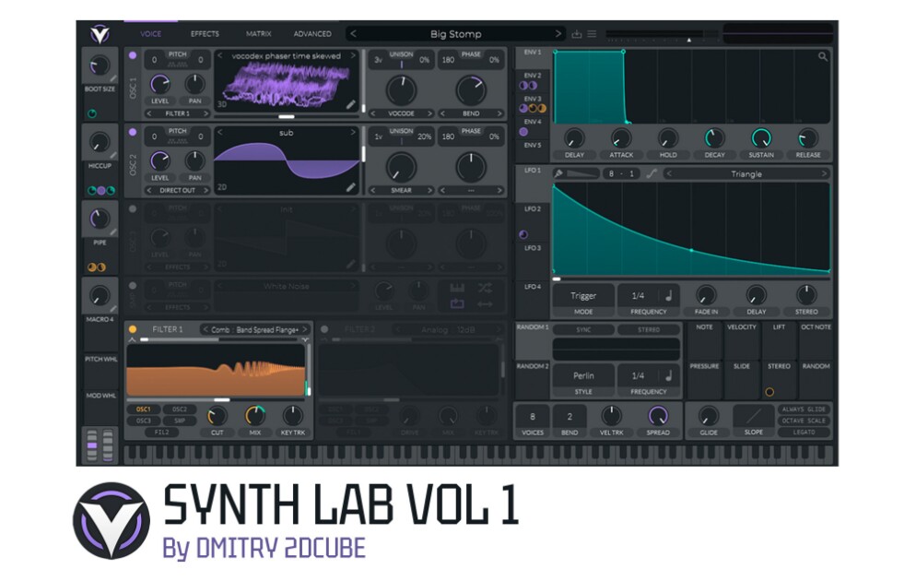Screen dimensions: 916x581
Task: Open the Comb : Band Spread Flange+ filter selector
Action: click(x=254, y=329)
